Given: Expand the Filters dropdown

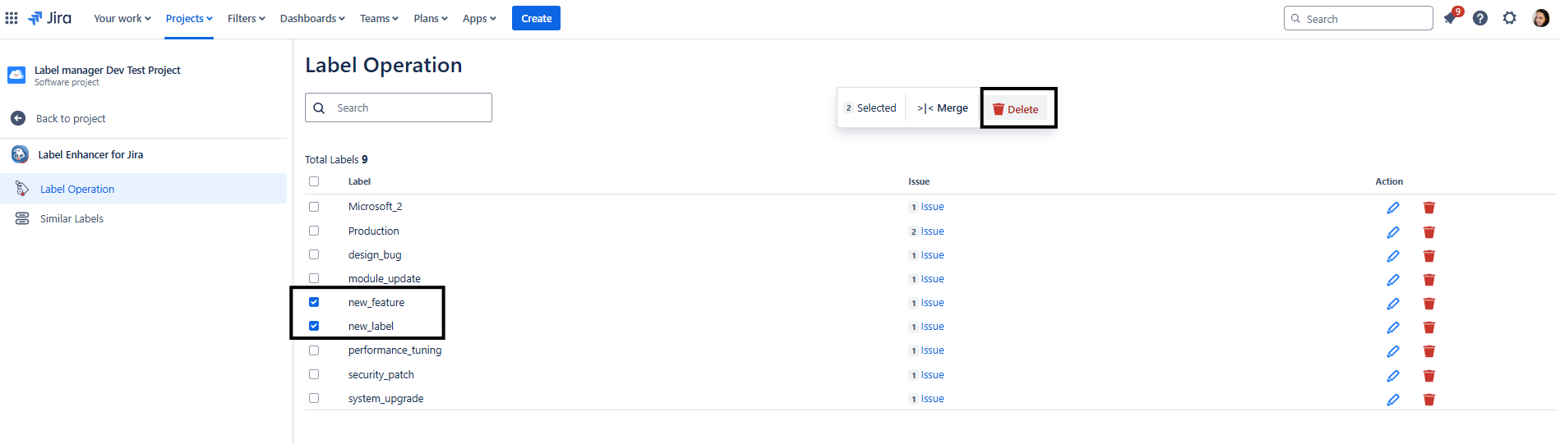Looking at the screenshot, I should [247, 18].
